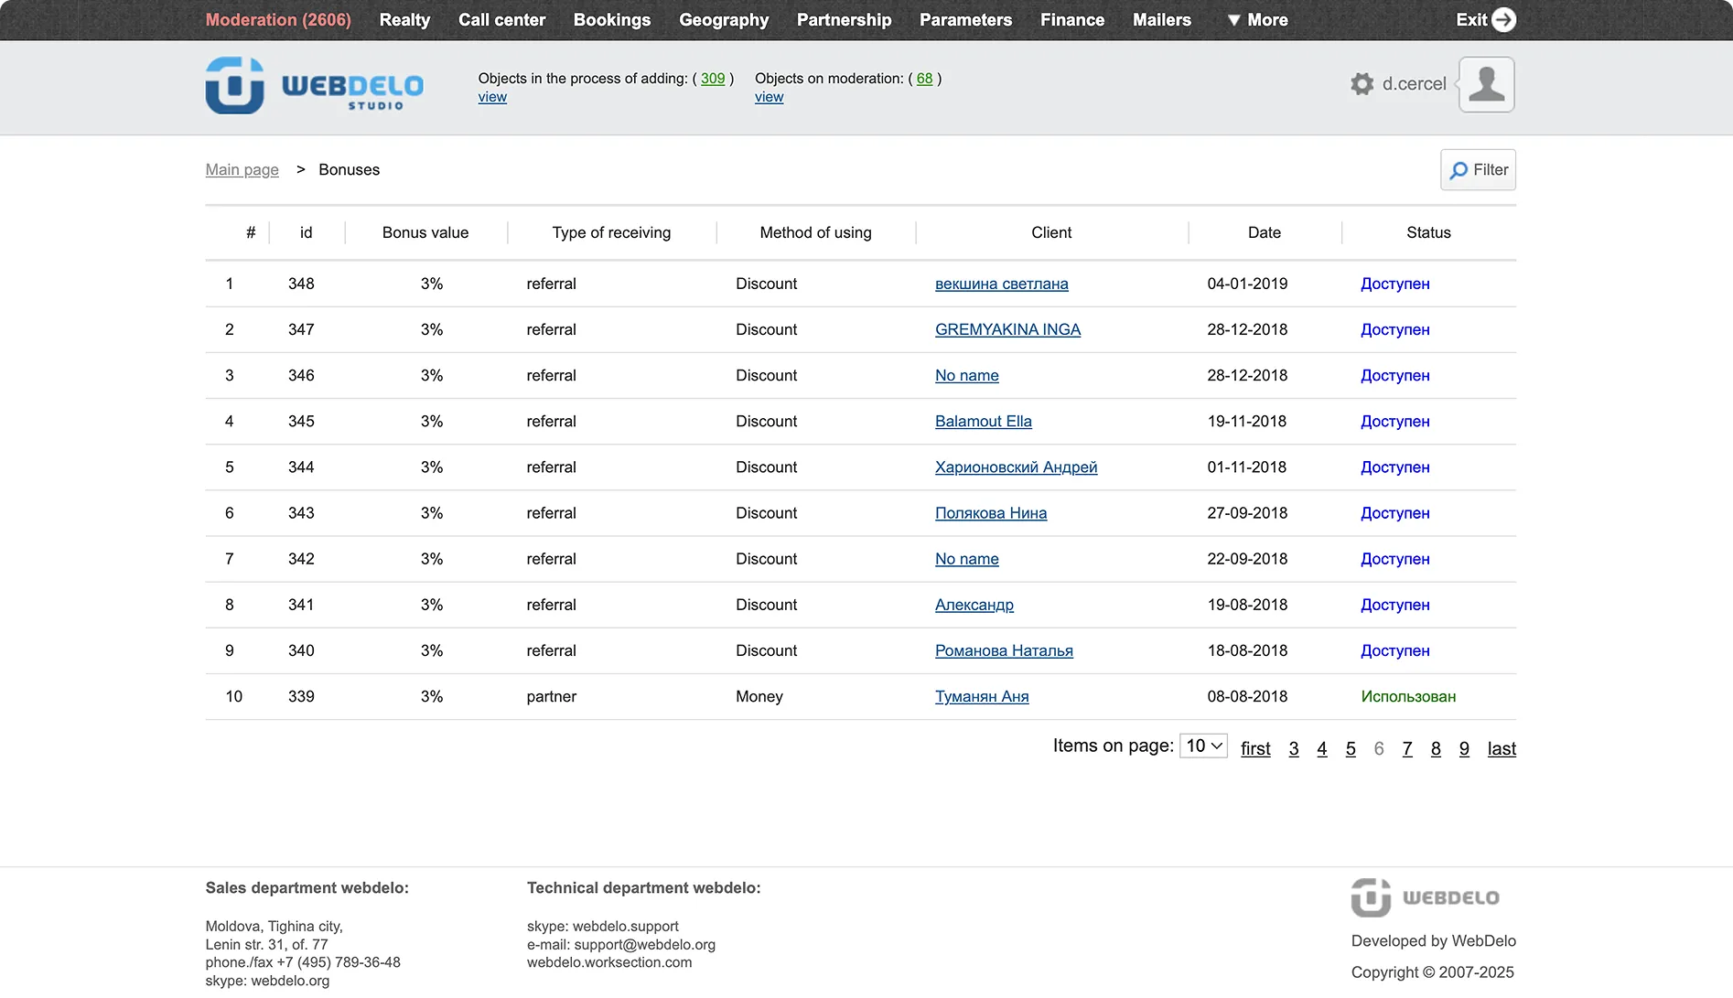Open settings via the gear icon
Viewport: 1733px width, 998px height.
(1362, 84)
